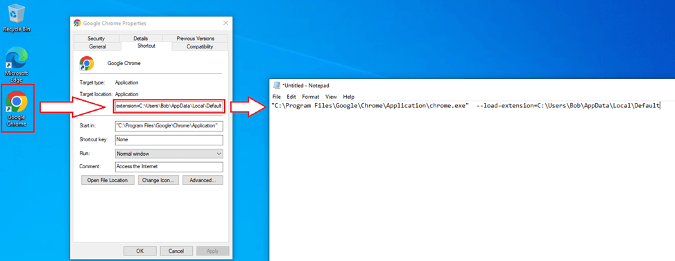This screenshot has width=675, height=261.
Task: Switch to the Details tab
Action: coord(140,39)
